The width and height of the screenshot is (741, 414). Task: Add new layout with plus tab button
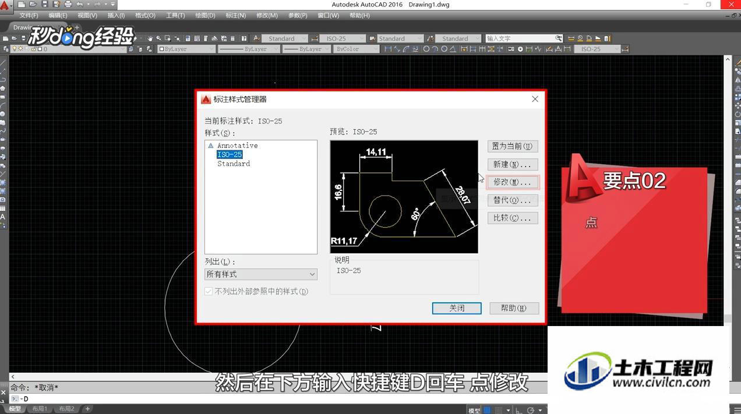(x=87, y=409)
